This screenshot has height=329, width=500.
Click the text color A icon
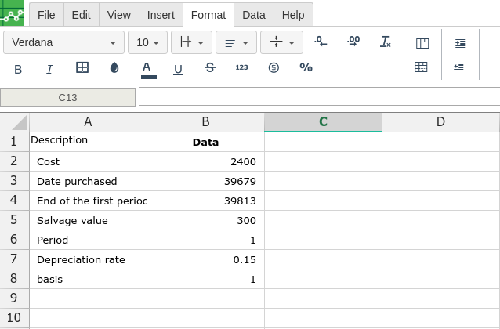pos(147,68)
